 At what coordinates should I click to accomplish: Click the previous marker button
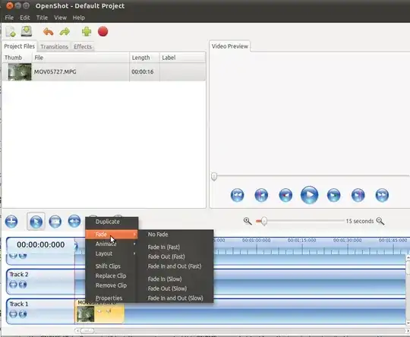pos(261,195)
